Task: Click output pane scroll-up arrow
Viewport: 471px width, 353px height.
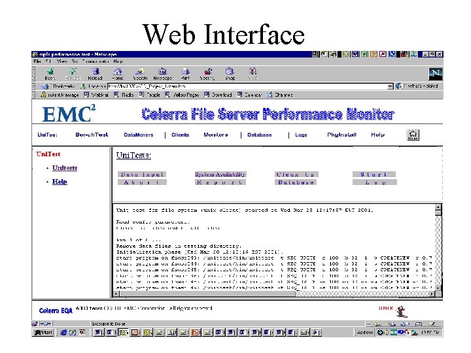Action: coord(438,207)
